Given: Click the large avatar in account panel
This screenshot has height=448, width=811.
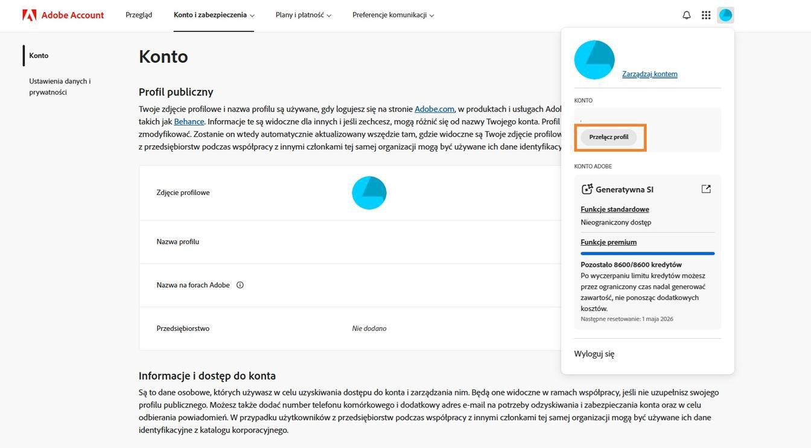Looking at the screenshot, I should tap(594, 60).
